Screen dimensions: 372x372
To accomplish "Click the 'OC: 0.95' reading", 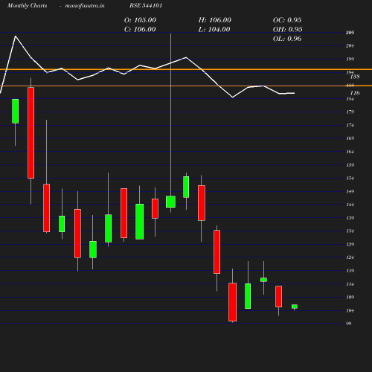I will click(287, 20).
